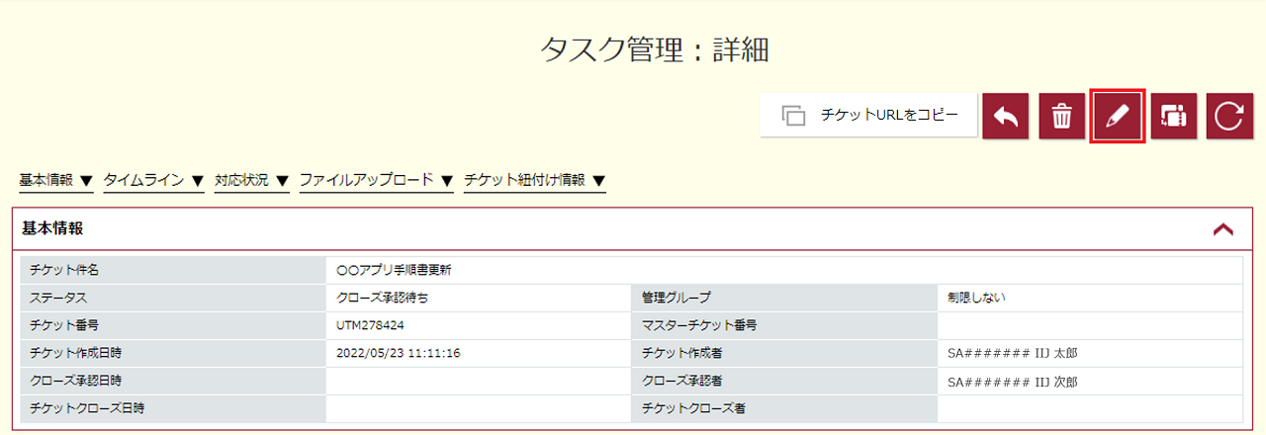The image size is (1266, 435).
Task: Click the クローズ承認待ち status value
Action: tap(383, 297)
